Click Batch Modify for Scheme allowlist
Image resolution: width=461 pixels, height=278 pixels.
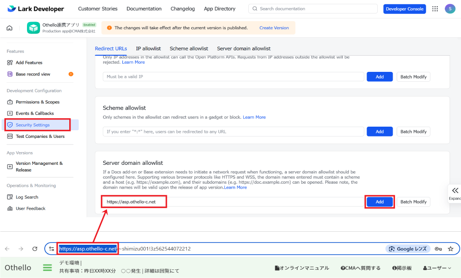pyautogui.click(x=413, y=132)
